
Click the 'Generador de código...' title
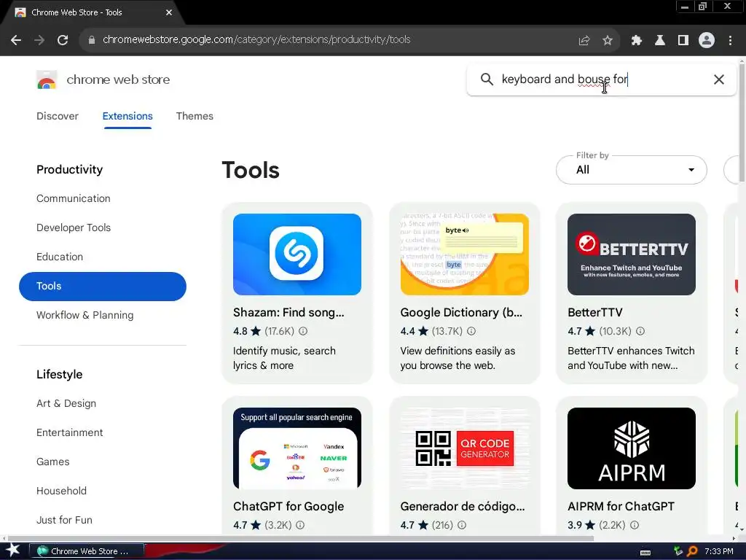[x=463, y=506]
